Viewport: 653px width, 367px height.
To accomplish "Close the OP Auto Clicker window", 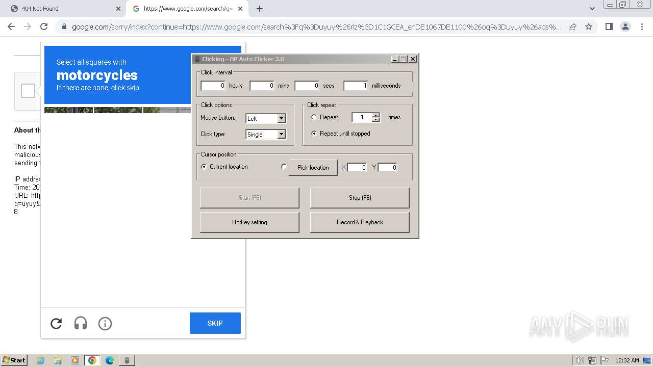I will click(413, 59).
